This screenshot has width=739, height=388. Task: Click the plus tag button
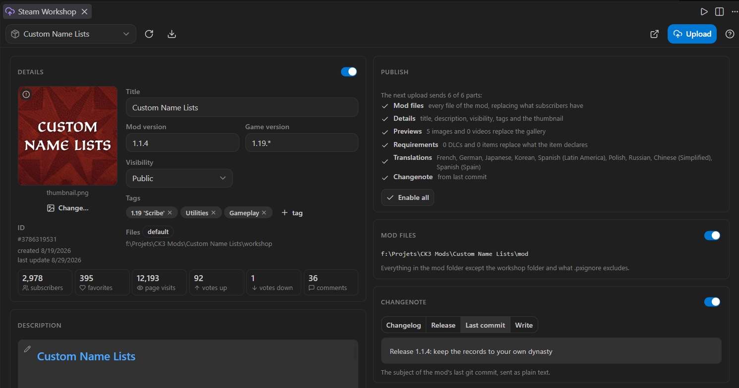click(292, 213)
